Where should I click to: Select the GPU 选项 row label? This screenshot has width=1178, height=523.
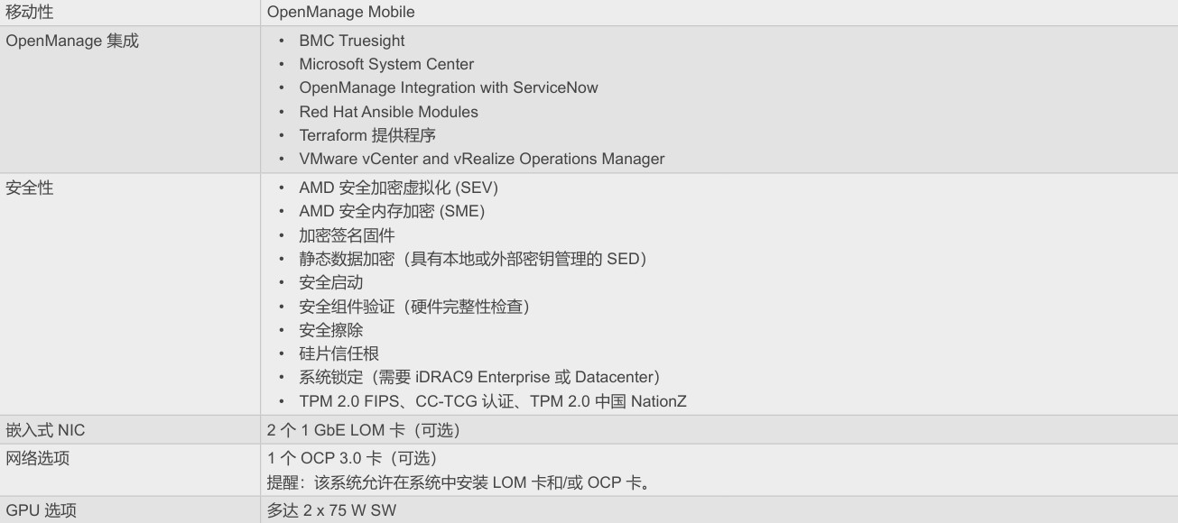[42, 510]
